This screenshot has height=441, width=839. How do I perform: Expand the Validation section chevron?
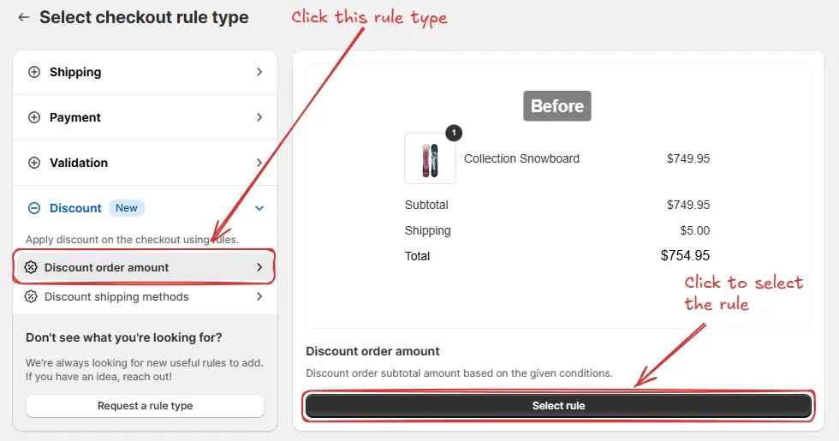click(259, 163)
